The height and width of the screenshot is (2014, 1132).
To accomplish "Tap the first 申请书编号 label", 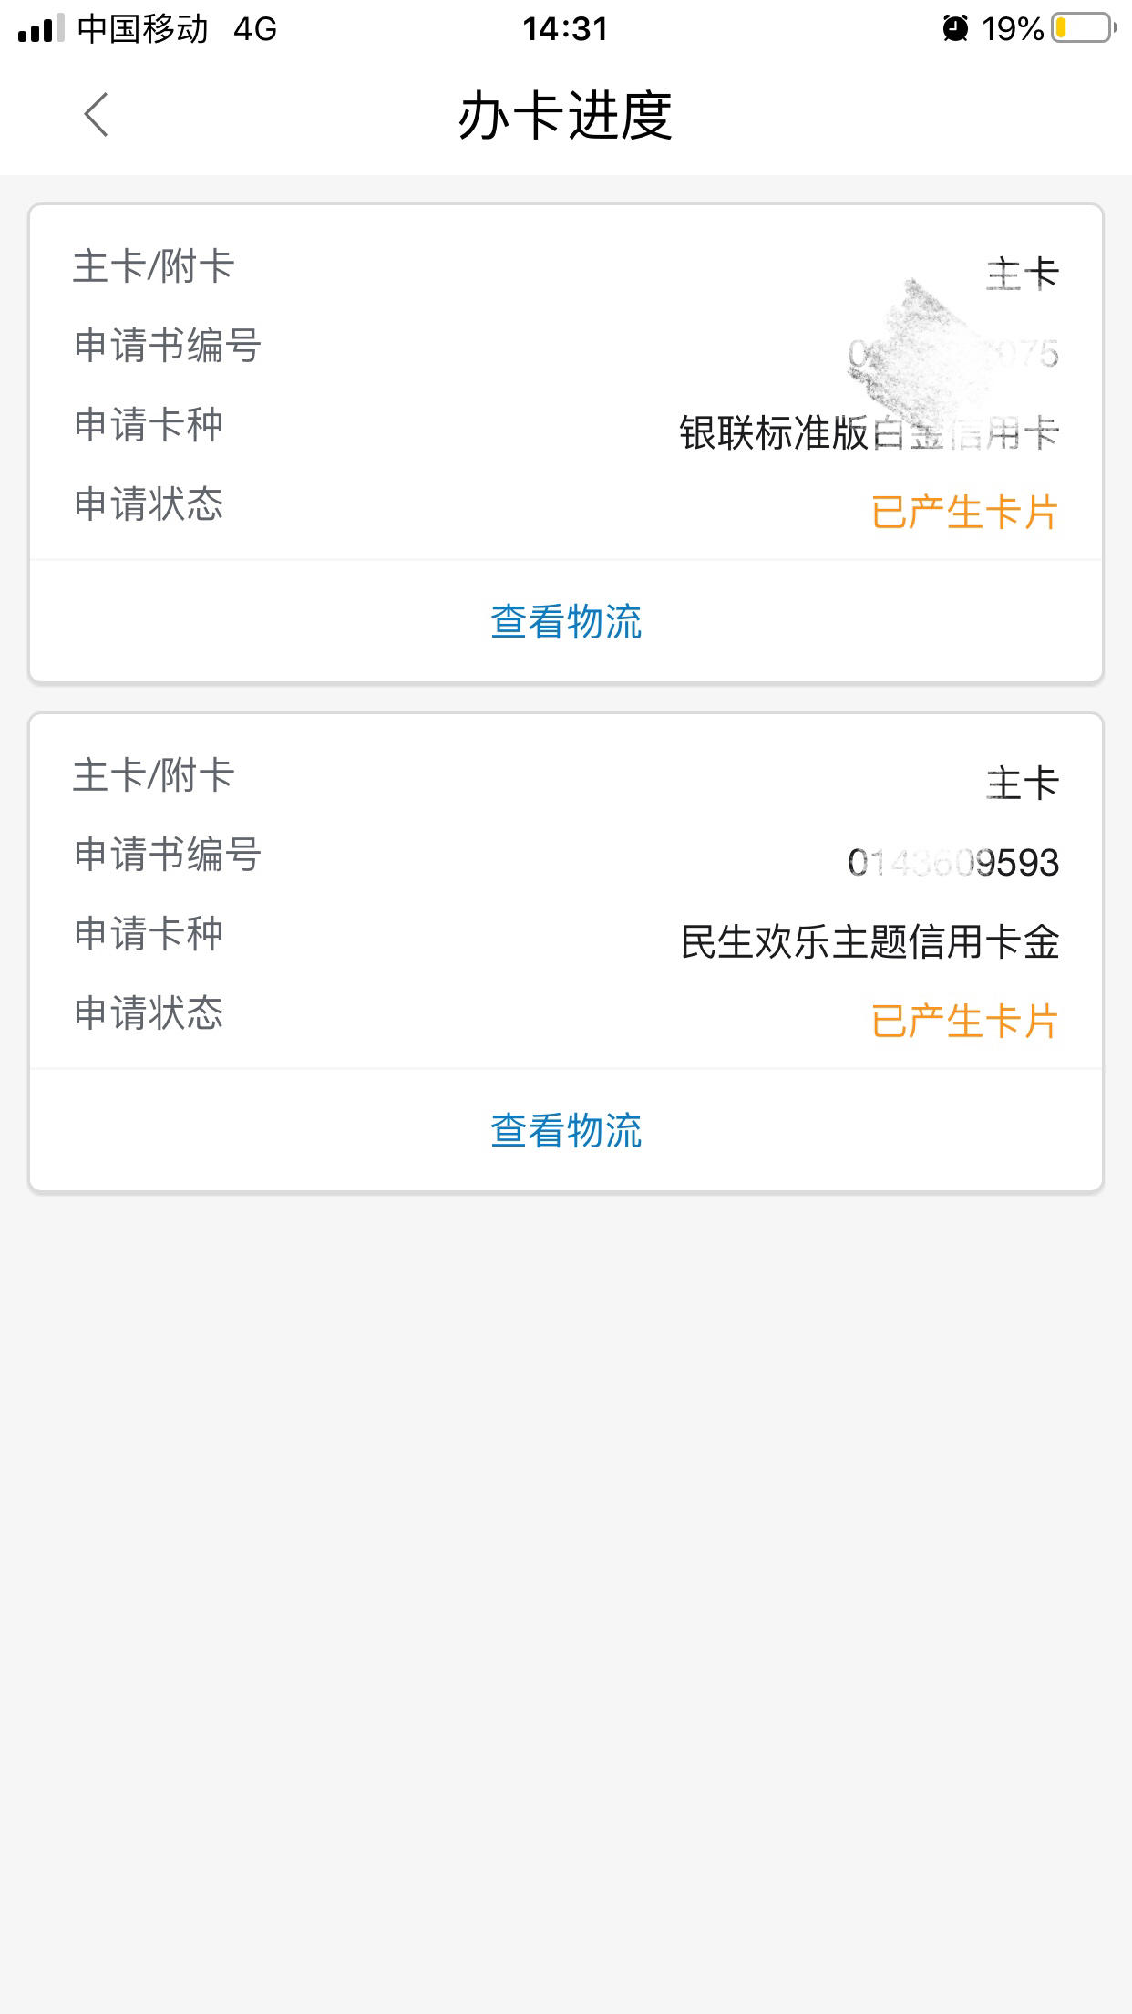I will (168, 346).
